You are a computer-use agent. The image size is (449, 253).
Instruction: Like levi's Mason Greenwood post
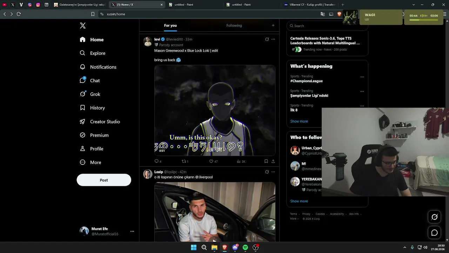click(x=213, y=161)
